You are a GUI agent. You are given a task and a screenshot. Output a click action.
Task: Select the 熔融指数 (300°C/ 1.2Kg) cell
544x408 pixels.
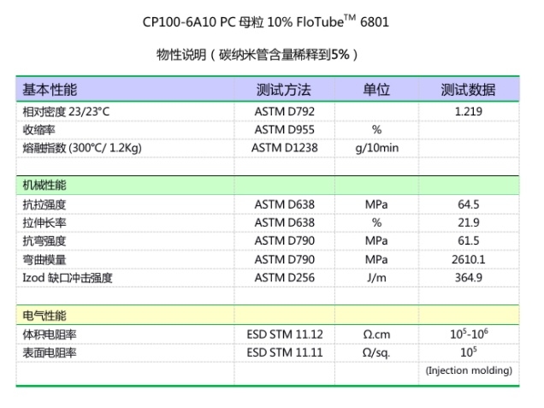tap(82, 148)
